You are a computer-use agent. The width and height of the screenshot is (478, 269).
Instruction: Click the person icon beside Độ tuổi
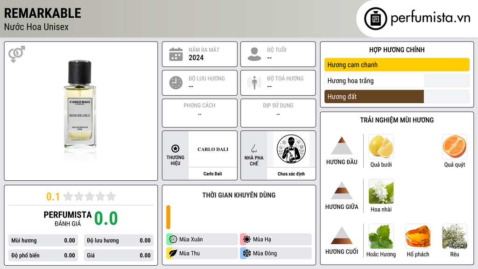pyautogui.click(x=254, y=54)
